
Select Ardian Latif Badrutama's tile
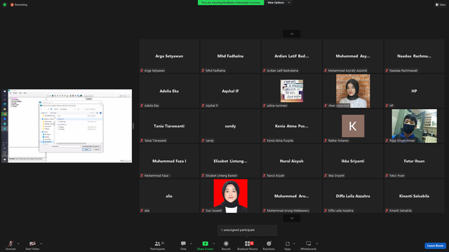292,56
